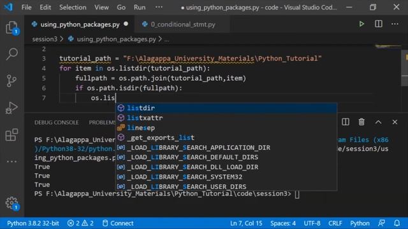The height and width of the screenshot is (229, 408).
Task: Select listxattr autocomplete suggestion
Action: point(226,118)
